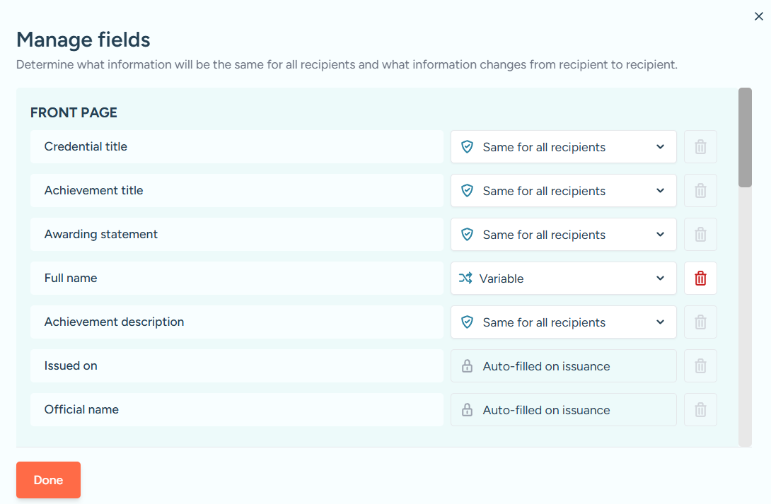Image resolution: width=771 pixels, height=504 pixels.
Task: Click the trash icon beside Achievement description
Action: (700, 322)
